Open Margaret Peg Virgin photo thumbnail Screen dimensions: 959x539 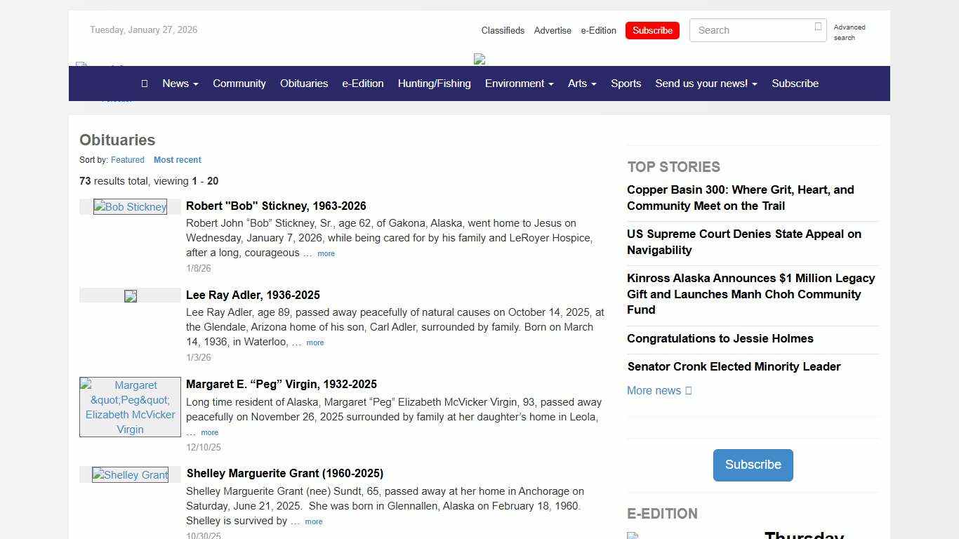click(x=131, y=407)
